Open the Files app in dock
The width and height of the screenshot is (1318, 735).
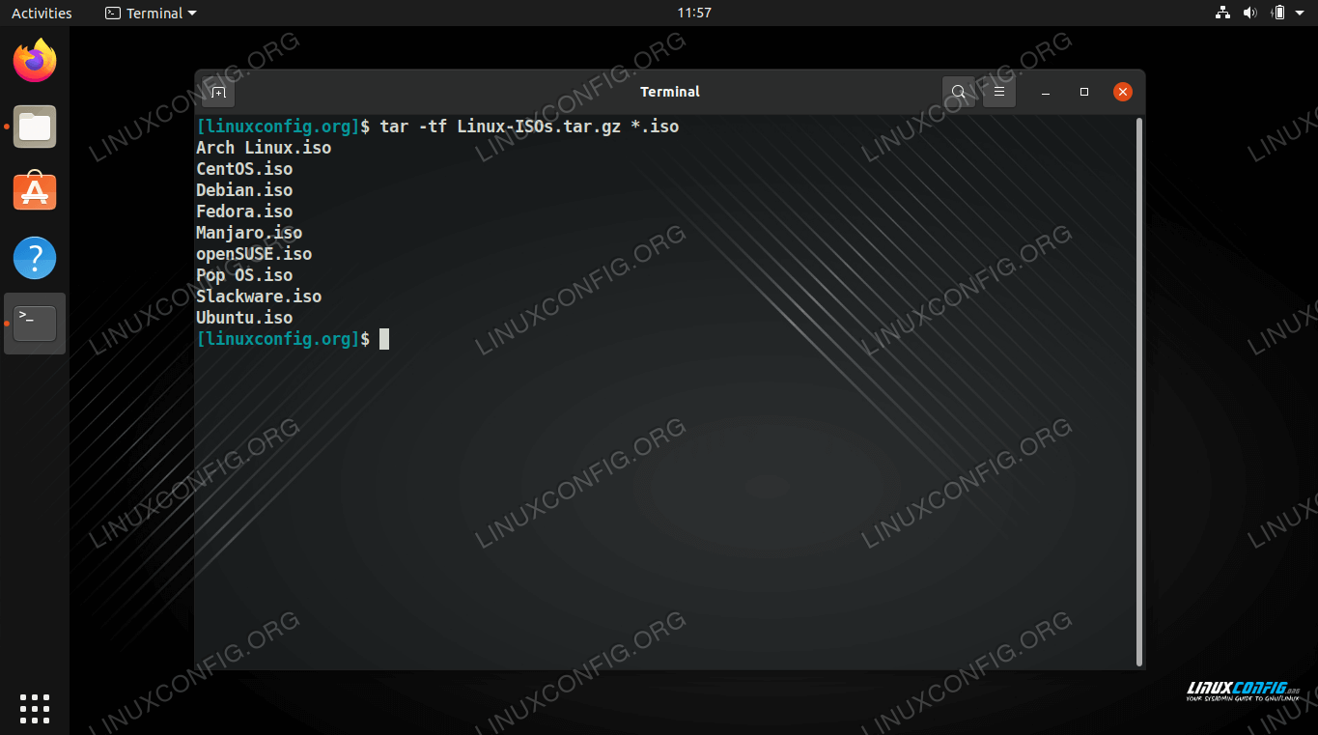pos(35,127)
